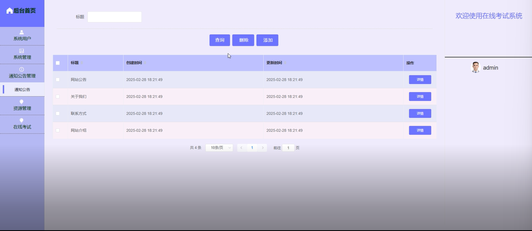Image resolution: width=532 pixels, height=231 pixels.
Task: Click page number 1 in pagination
Action: 252,148
